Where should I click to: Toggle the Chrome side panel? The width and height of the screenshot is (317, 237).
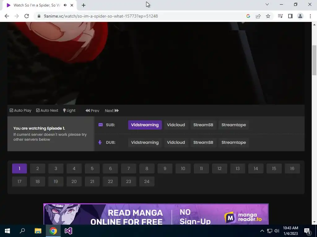point(290,16)
